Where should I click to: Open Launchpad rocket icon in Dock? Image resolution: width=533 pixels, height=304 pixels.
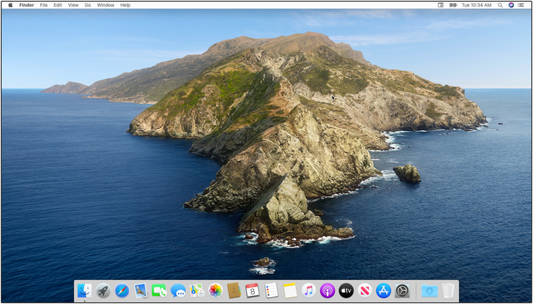103,291
